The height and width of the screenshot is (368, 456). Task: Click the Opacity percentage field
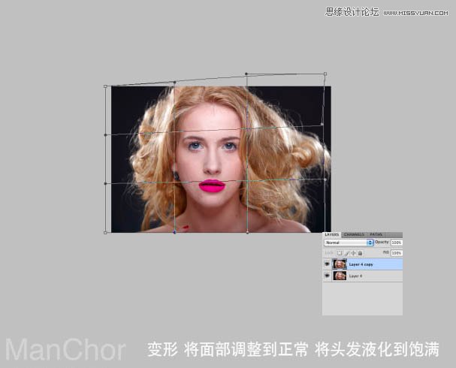click(x=397, y=243)
